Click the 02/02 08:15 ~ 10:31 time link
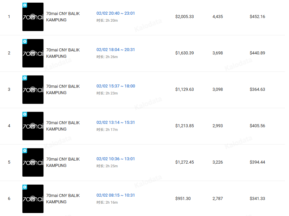This screenshot has width=289, height=216. coord(116,195)
